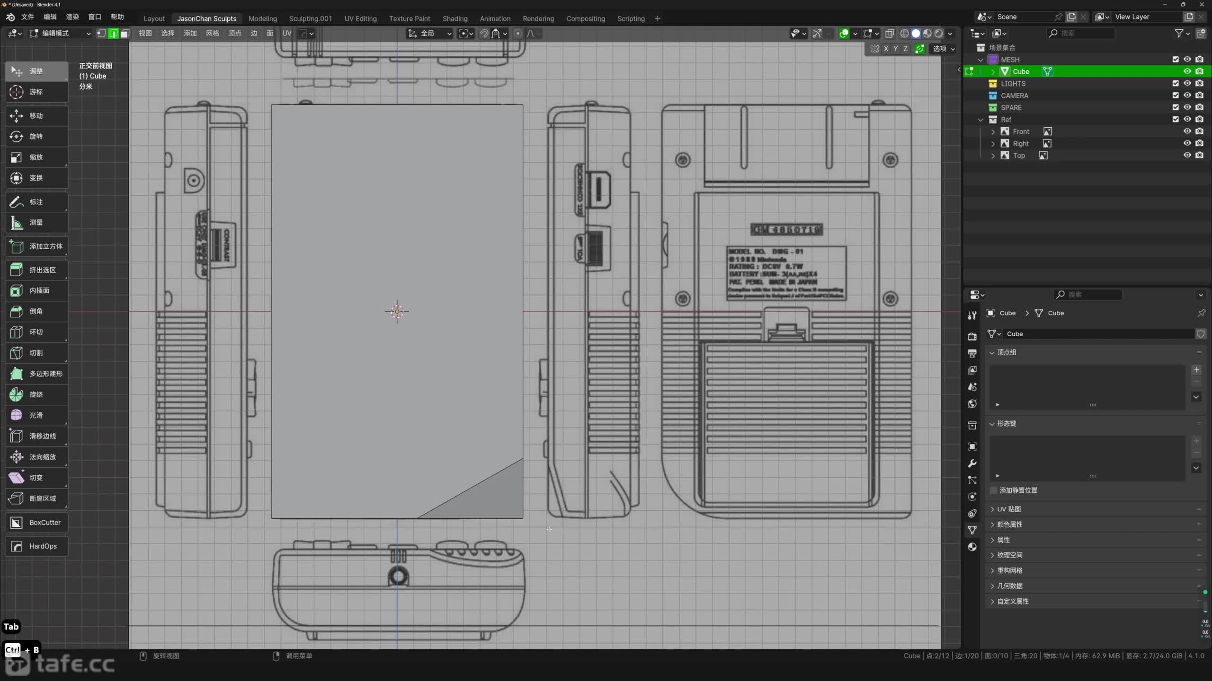Open the 渲染 menu
The width and height of the screenshot is (1212, 681).
click(x=72, y=17)
